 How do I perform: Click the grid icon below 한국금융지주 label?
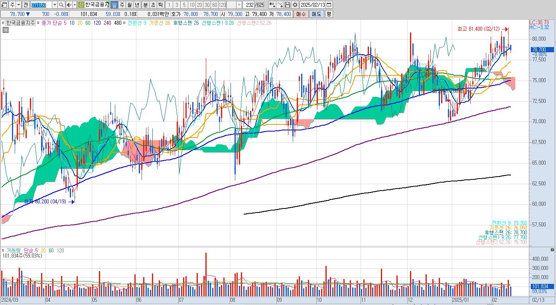point(6,30)
